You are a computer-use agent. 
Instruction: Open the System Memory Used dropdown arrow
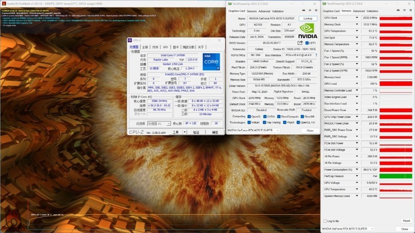coord(357,196)
